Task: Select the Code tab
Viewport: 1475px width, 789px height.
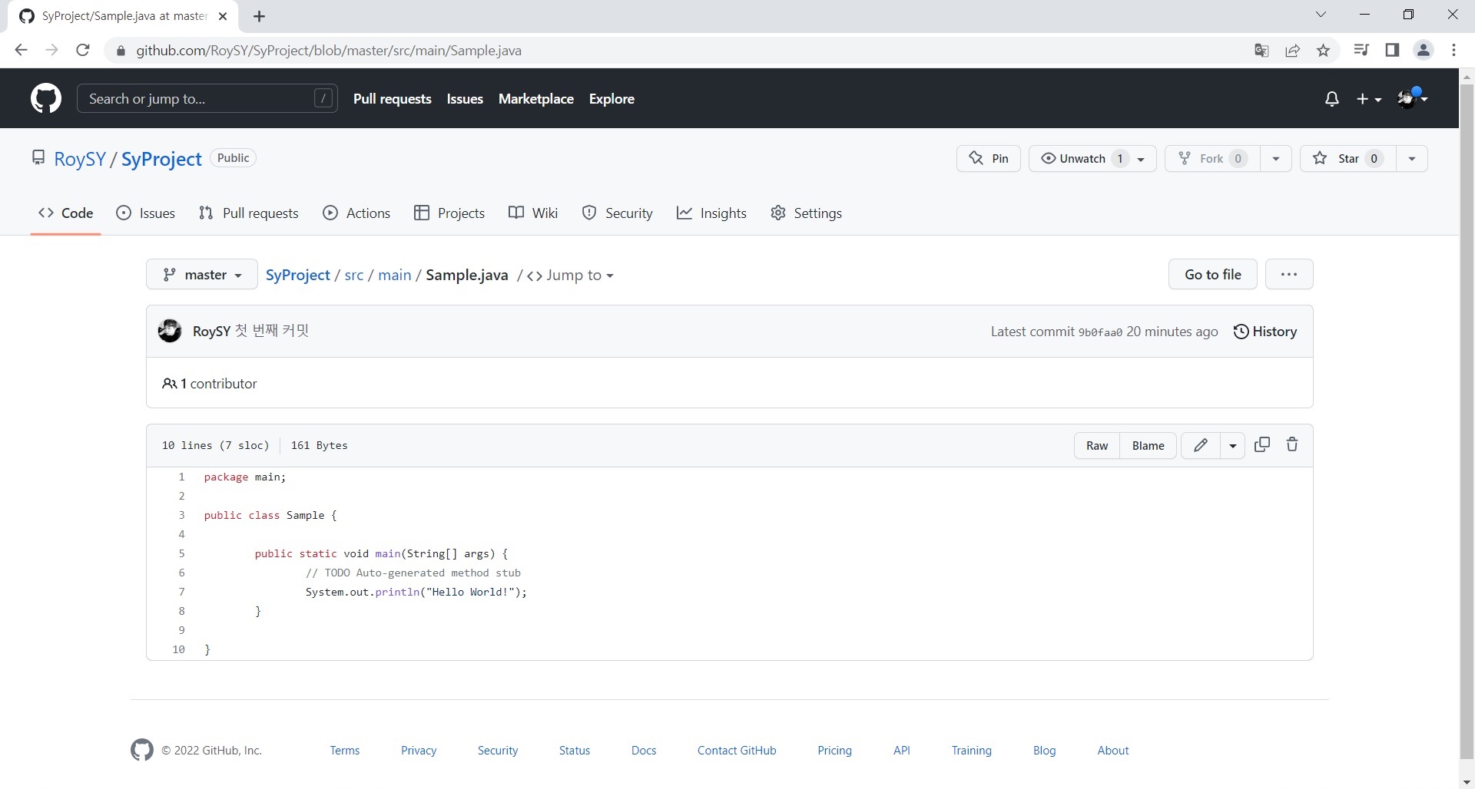Action: tap(66, 213)
